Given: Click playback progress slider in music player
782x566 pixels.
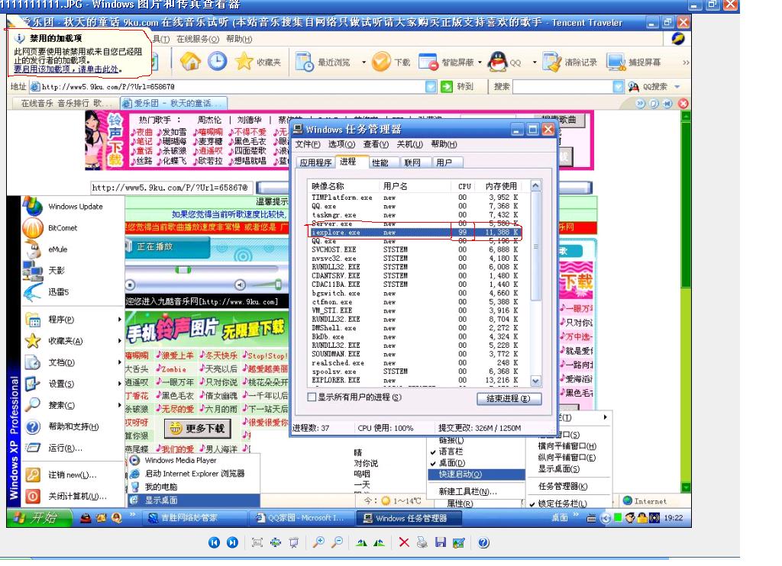Looking at the screenshot, I should 183,269.
